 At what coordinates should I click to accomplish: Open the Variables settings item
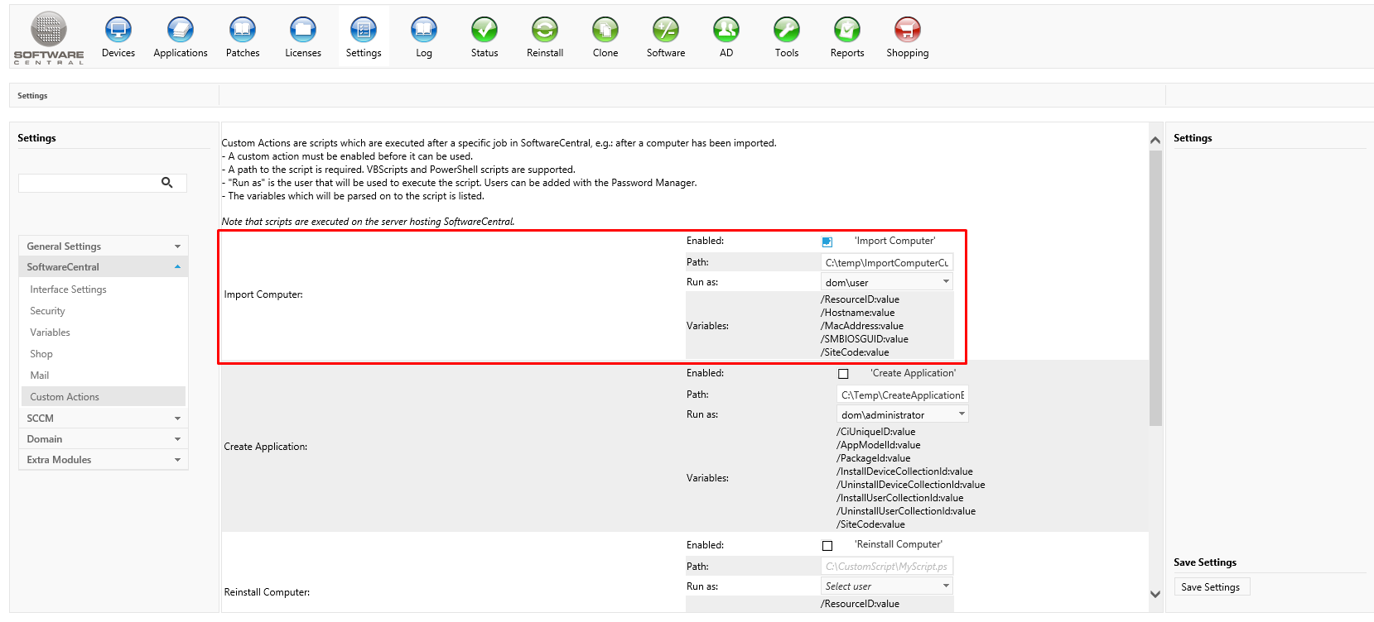(x=51, y=333)
